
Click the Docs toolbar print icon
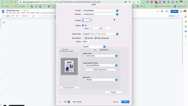8,16
